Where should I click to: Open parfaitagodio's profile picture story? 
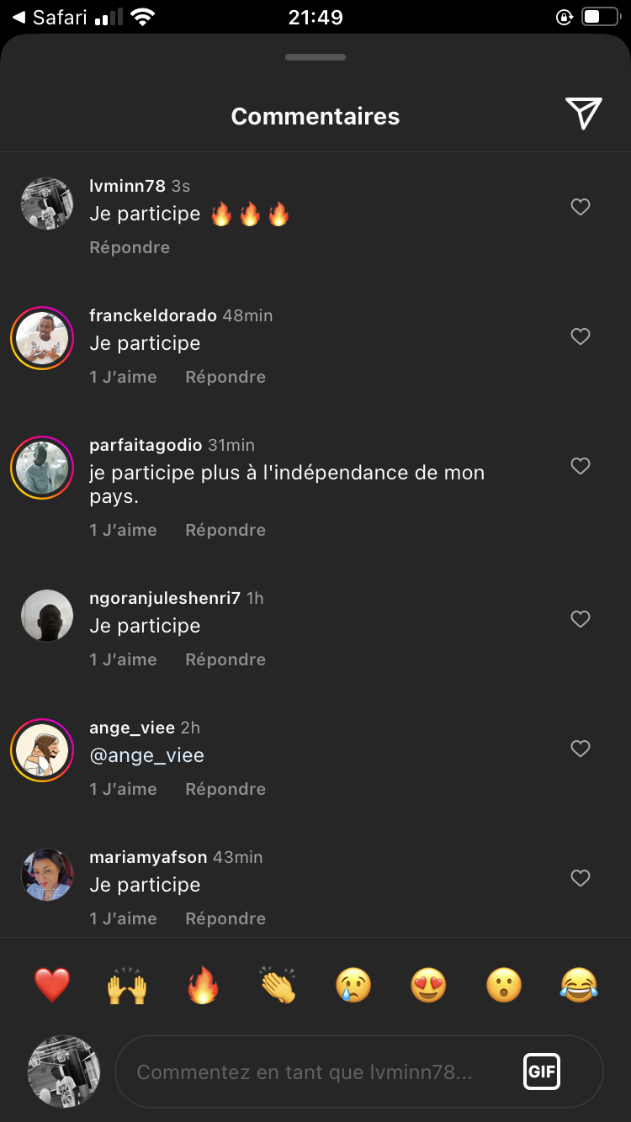point(42,468)
